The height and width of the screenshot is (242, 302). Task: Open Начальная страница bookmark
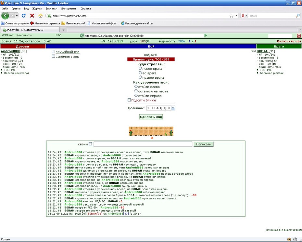point(45,23)
